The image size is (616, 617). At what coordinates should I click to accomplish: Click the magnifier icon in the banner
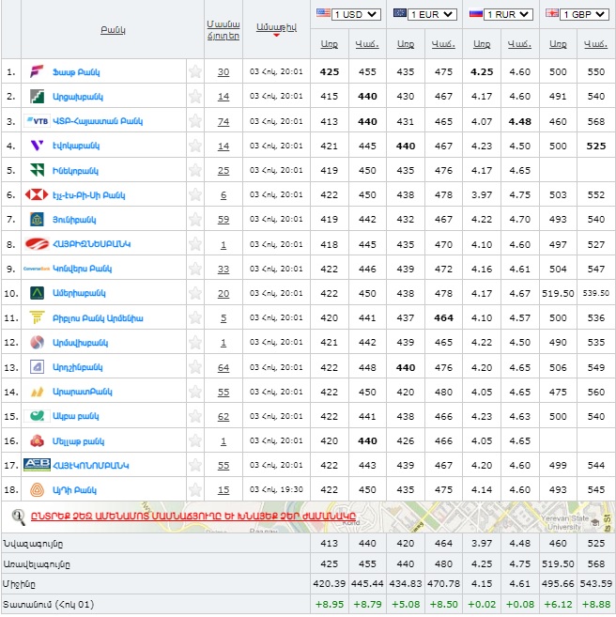tap(18, 515)
